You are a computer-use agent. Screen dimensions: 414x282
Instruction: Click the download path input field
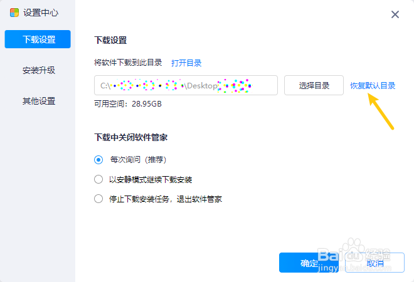click(186, 85)
